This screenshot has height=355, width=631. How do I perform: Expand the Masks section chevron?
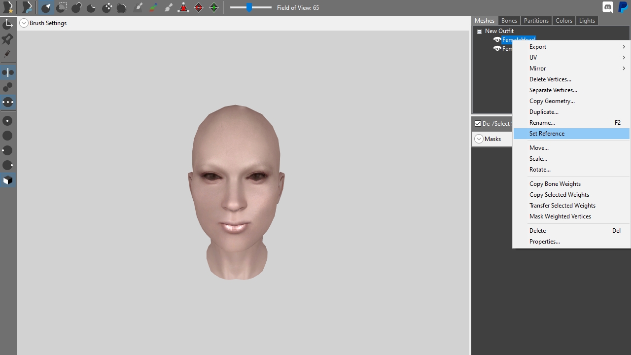[479, 139]
